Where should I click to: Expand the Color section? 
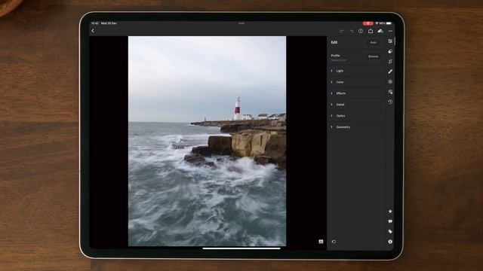coord(356,82)
